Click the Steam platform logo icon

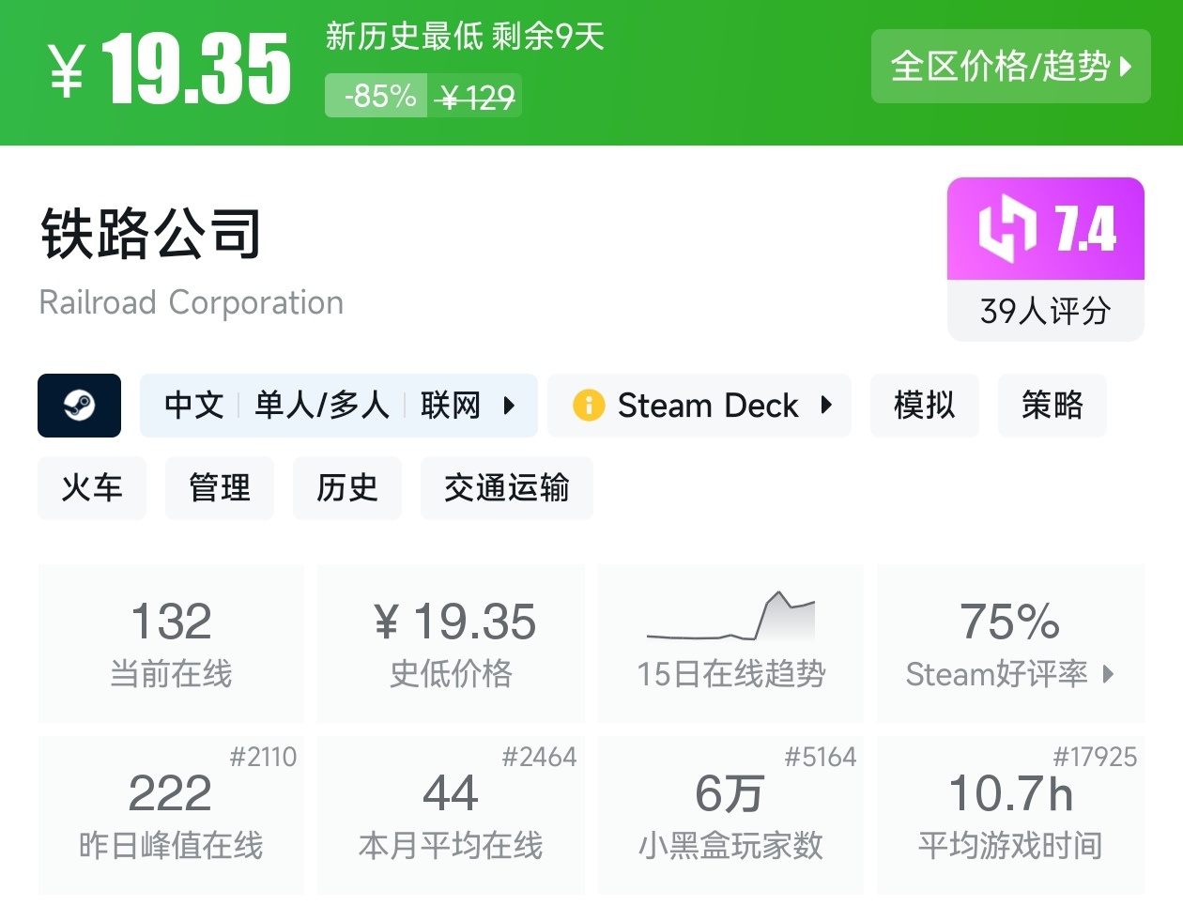[79, 406]
